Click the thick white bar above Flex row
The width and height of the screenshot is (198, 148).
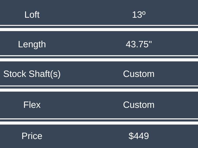[99, 90]
